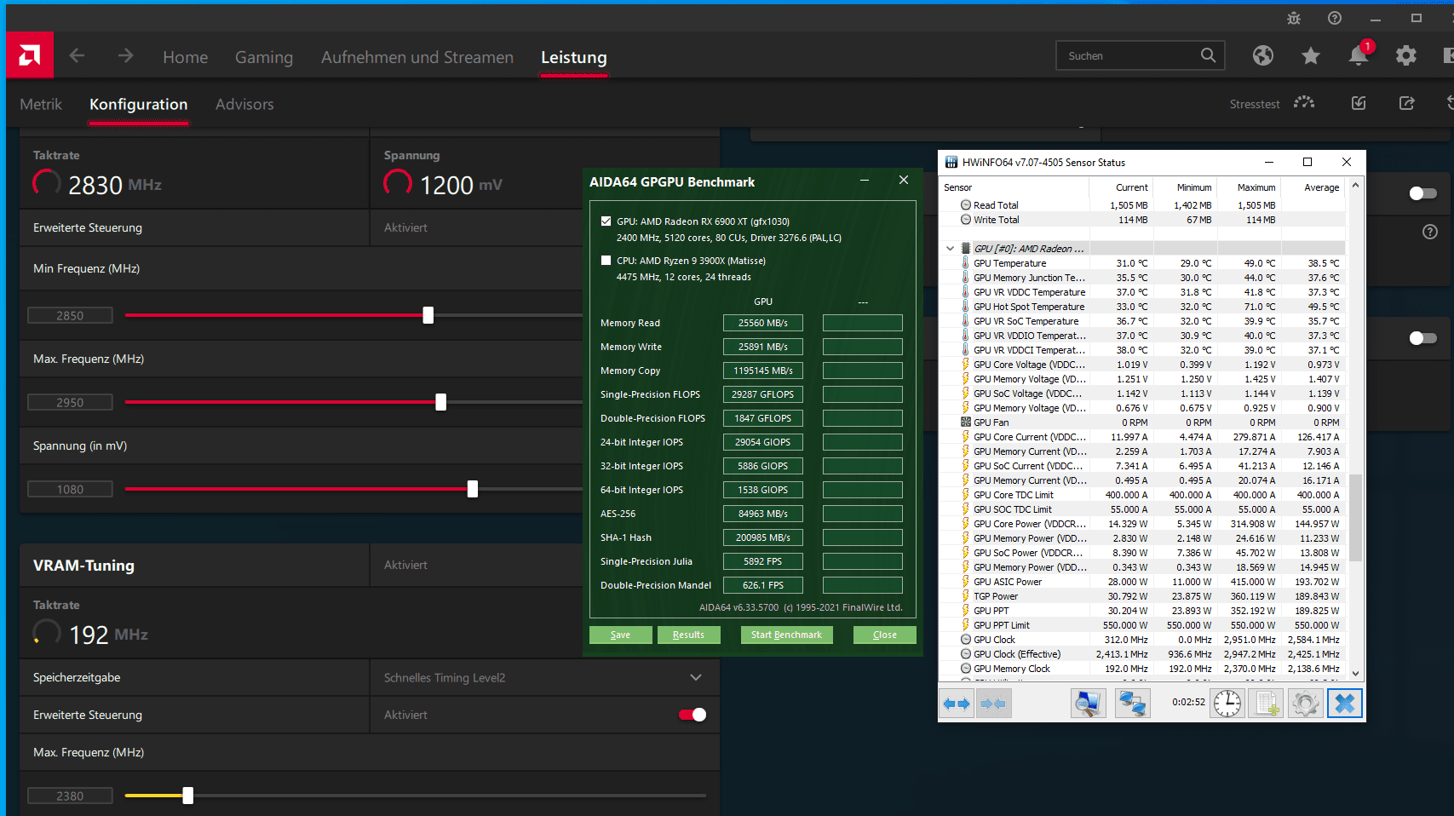The width and height of the screenshot is (1454, 816).
Task: Click the Read Total sensor icon
Action: coord(966,205)
